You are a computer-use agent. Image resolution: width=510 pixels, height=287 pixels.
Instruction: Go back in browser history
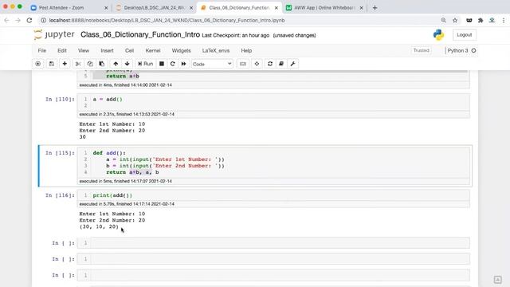7,20
